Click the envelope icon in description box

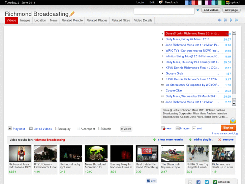[233, 121]
